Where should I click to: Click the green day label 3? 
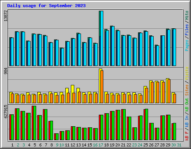click(x=24, y=145)
